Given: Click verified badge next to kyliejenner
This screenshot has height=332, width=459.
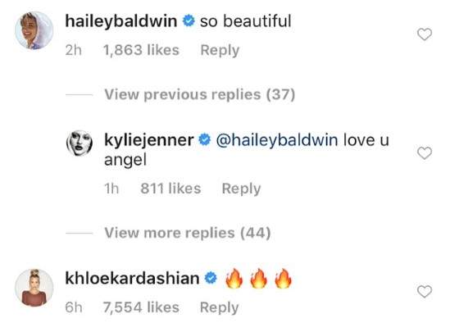Looking at the screenshot, I should point(205,139).
